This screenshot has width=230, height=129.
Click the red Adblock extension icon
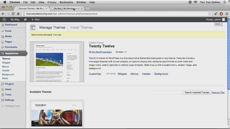point(221,14)
